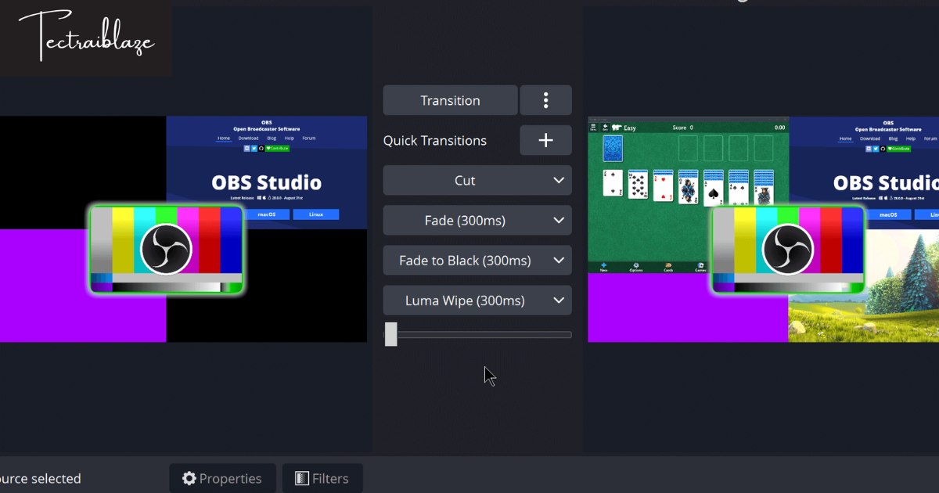Click the color bars OBS logo in program pane
This screenshot has width=939, height=493.
pyautogui.click(x=788, y=250)
